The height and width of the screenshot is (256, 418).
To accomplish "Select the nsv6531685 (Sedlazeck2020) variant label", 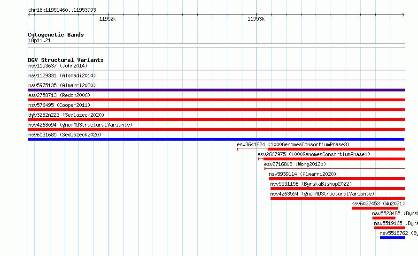I will pyautogui.click(x=65, y=135).
